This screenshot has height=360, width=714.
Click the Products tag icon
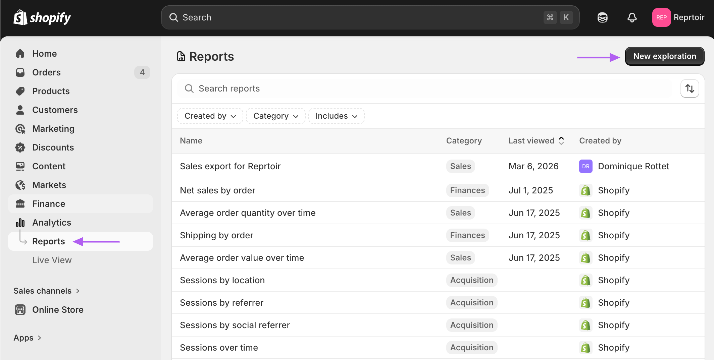pyautogui.click(x=20, y=91)
